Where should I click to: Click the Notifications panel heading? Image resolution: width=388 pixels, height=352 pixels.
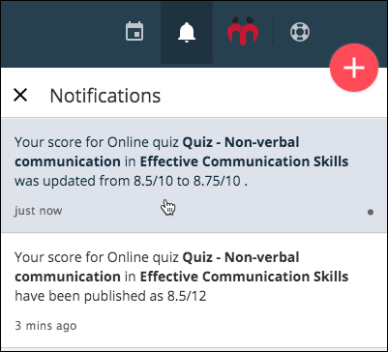tap(105, 96)
